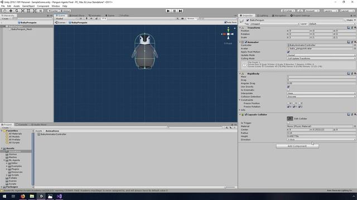Select the Rect tool in toolbar
Image resolution: width=357 pixels, height=200 pixels.
(x=28, y=11)
